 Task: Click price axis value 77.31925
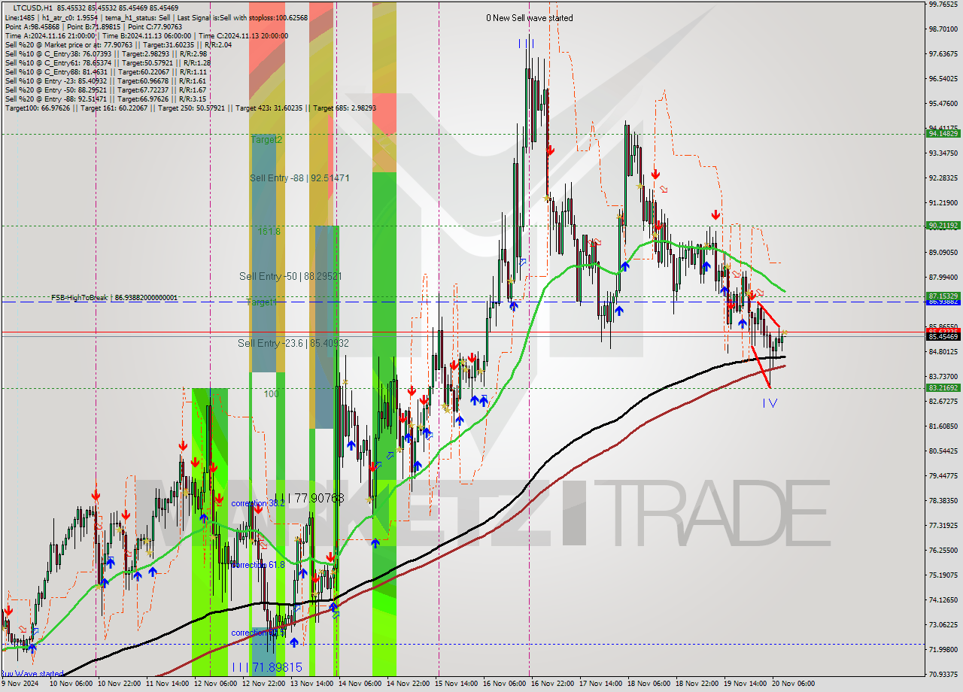pyautogui.click(x=943, y=525)
